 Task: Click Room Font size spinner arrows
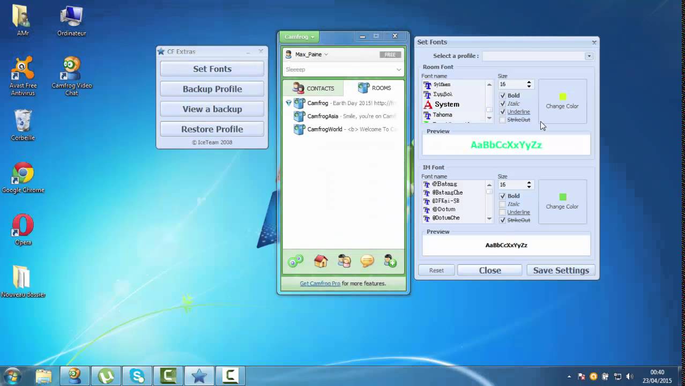pos(529,84)
